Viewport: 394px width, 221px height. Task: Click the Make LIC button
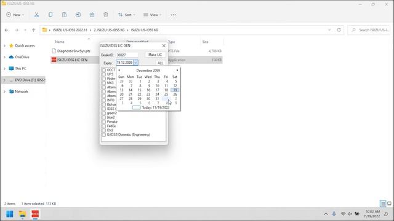155,55
